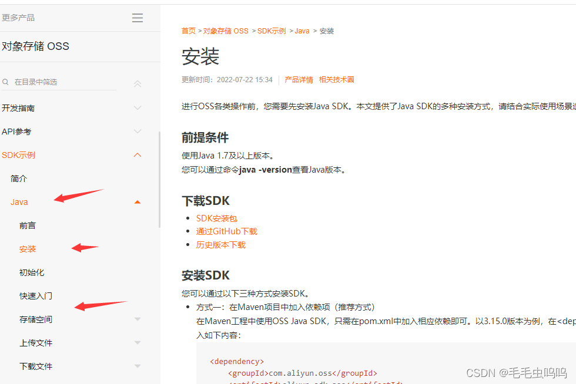Click the vertical scrollbar in the content area
This screenshot has width=576, height=384.
(159, 176)
